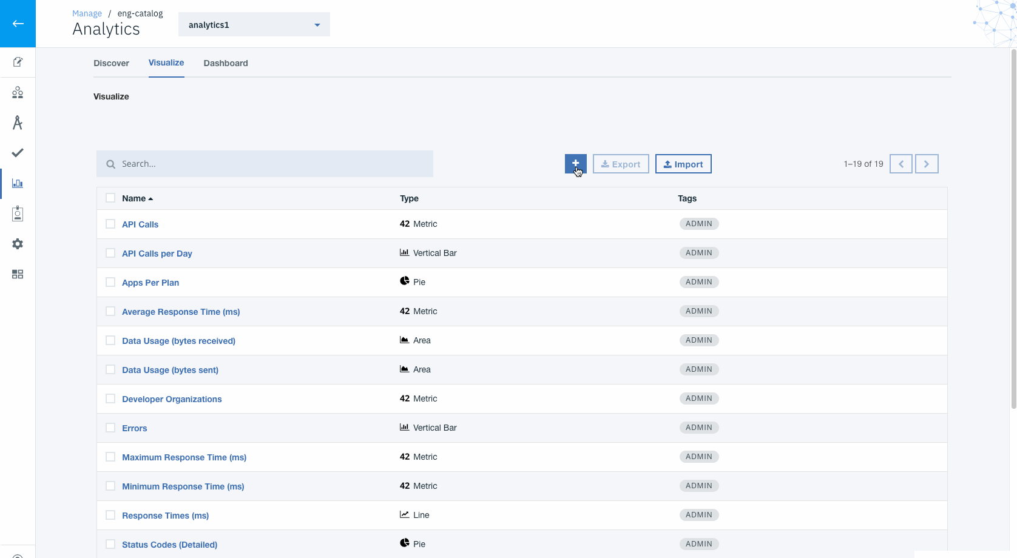Click the Manage breadcrumb link
Viewport: 1017px width, 558px height.
pos(87,13)
